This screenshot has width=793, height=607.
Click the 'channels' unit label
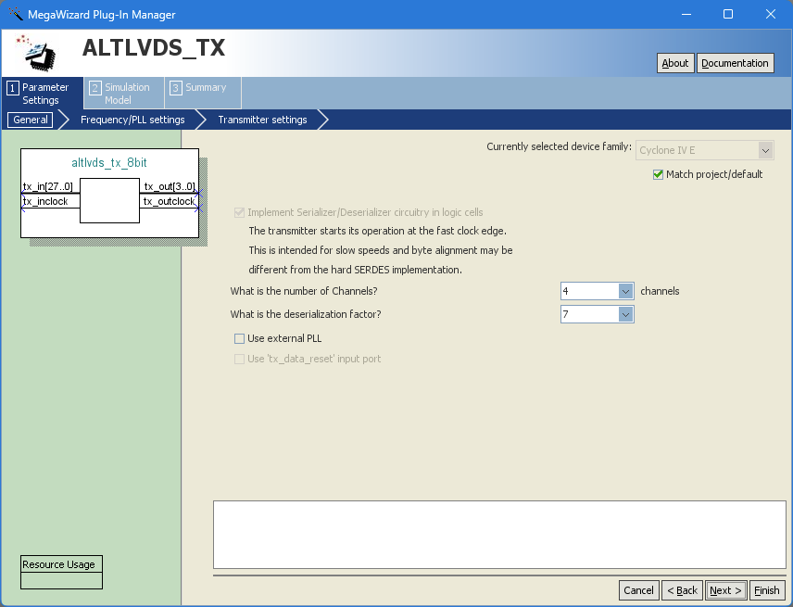660,291
